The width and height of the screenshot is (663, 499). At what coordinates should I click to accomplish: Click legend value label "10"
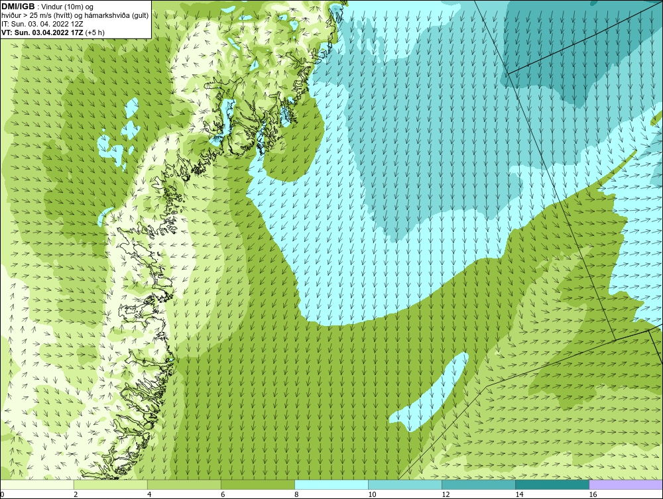pyautogui.click(x=372, y=494)
